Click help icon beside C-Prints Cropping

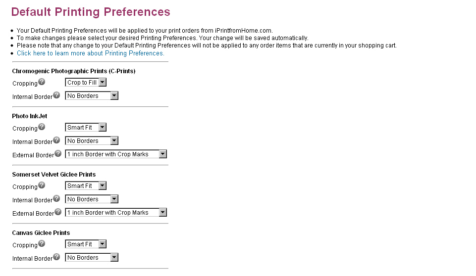coord(42,82)
